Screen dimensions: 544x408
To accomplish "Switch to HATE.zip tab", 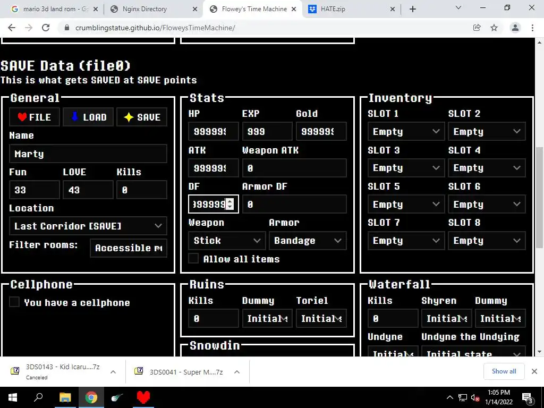I will (352, 9).
